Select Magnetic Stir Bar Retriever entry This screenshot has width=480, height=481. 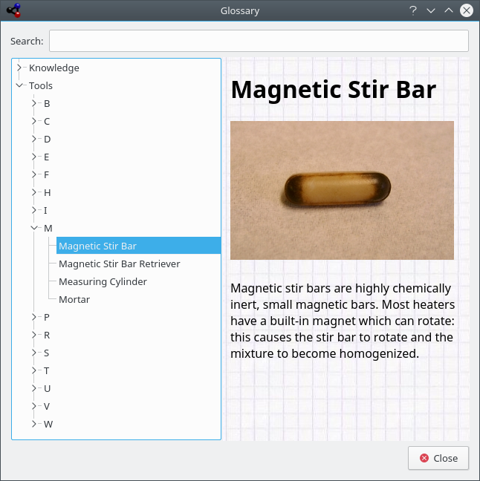pyautogui.click(x=119, y=264)
